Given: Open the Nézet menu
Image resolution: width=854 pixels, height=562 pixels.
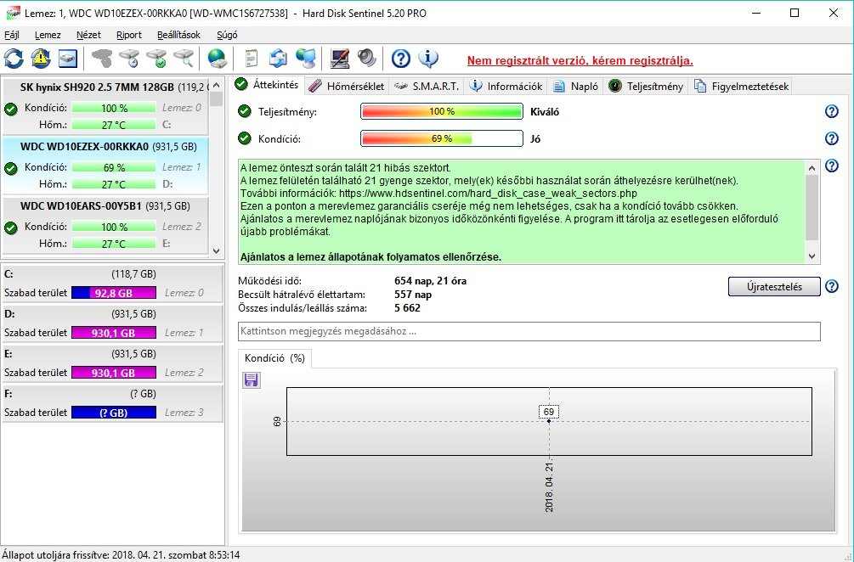Looking at the screenshot, I should pyautogui.click(x=88, y=35).
